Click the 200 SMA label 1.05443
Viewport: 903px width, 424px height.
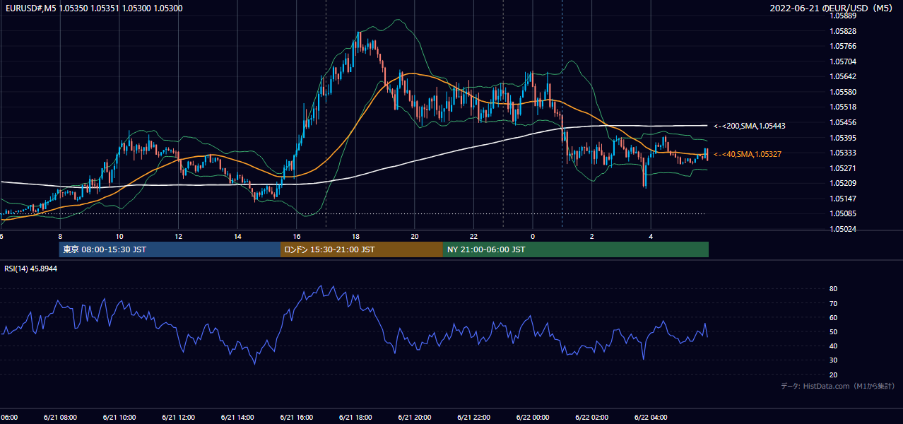point(750,126)
